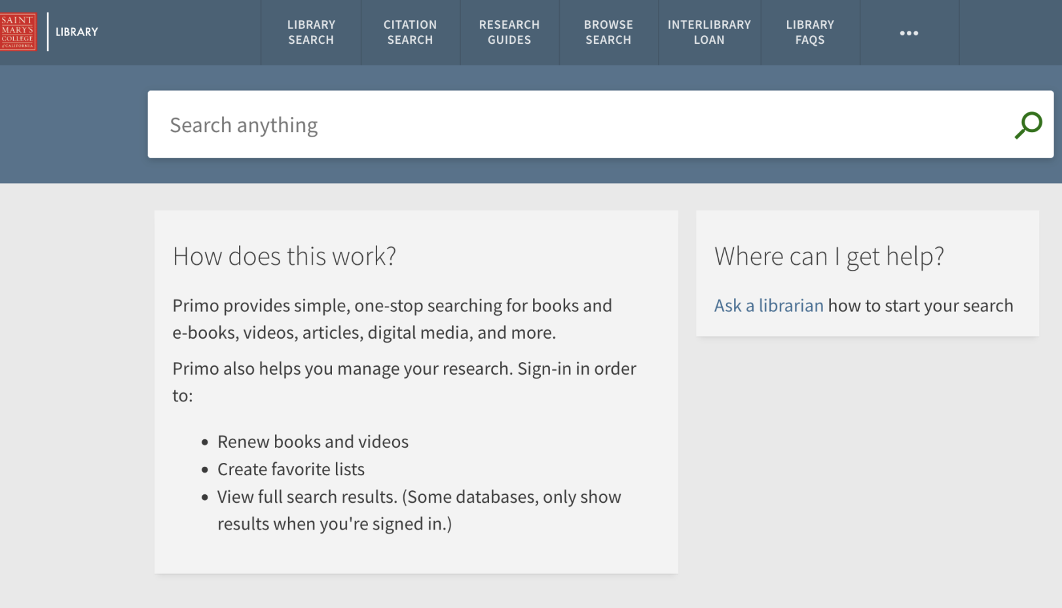Navigate to Interlibrary Loan
Viewport: 1062px width, 608px height.
[x=709, y=32]
